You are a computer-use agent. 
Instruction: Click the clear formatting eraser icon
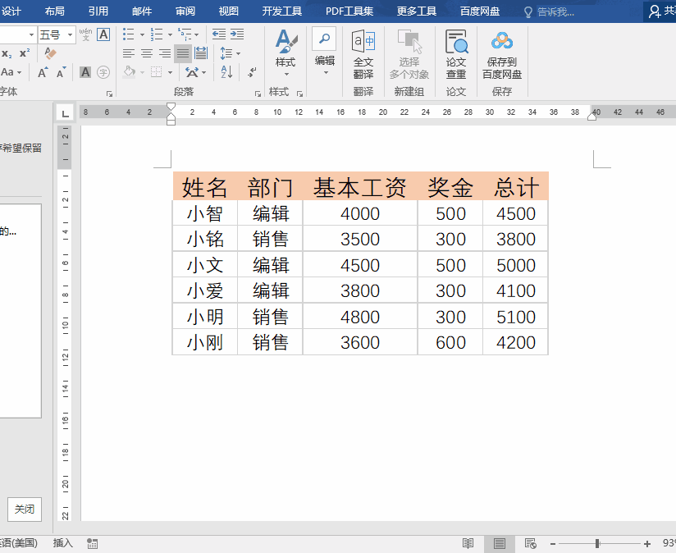click(50, 53)
